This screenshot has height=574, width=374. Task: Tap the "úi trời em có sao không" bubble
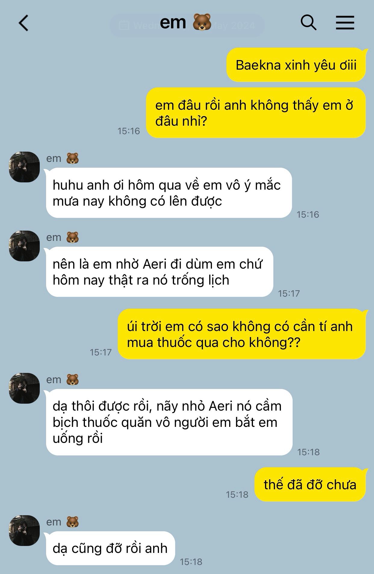coord(242,334)
